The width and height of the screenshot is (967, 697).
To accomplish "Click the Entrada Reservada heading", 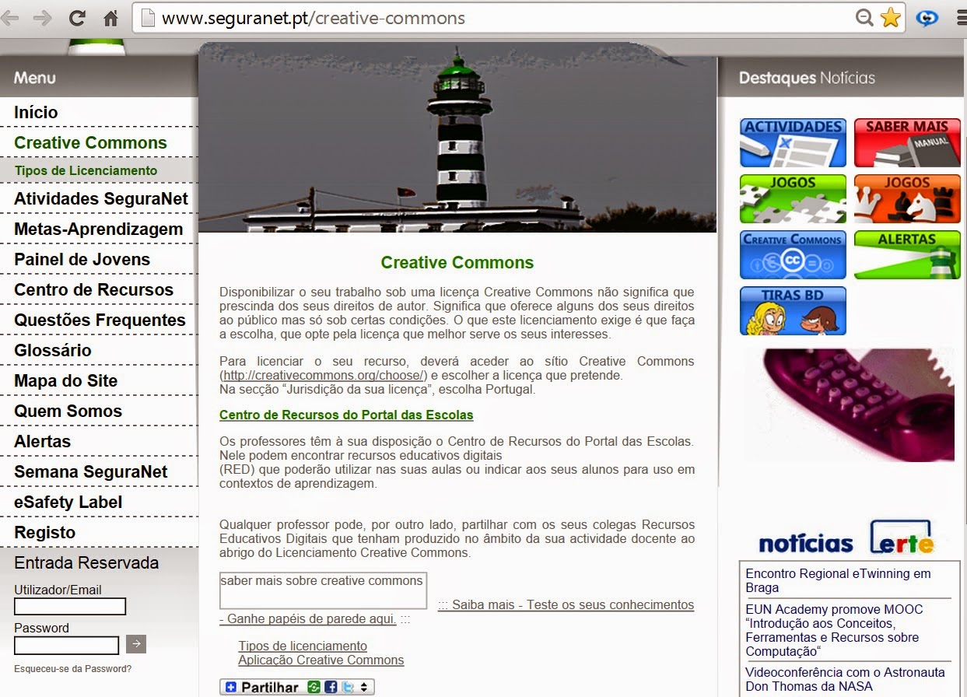I will [86, 562].
